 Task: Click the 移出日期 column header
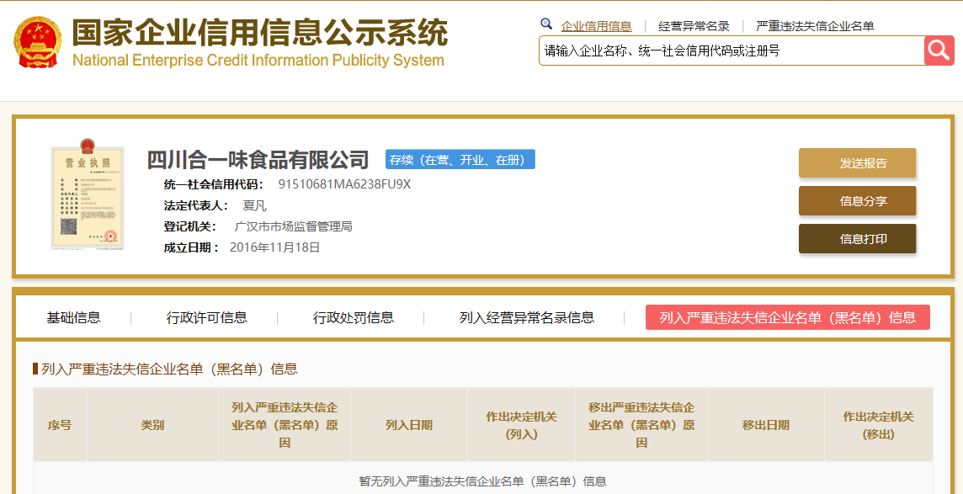pyautogui.click(x=766, y=425)
